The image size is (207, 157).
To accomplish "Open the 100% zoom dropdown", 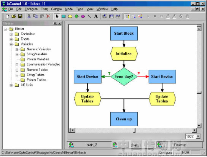I will click(198, 136).
